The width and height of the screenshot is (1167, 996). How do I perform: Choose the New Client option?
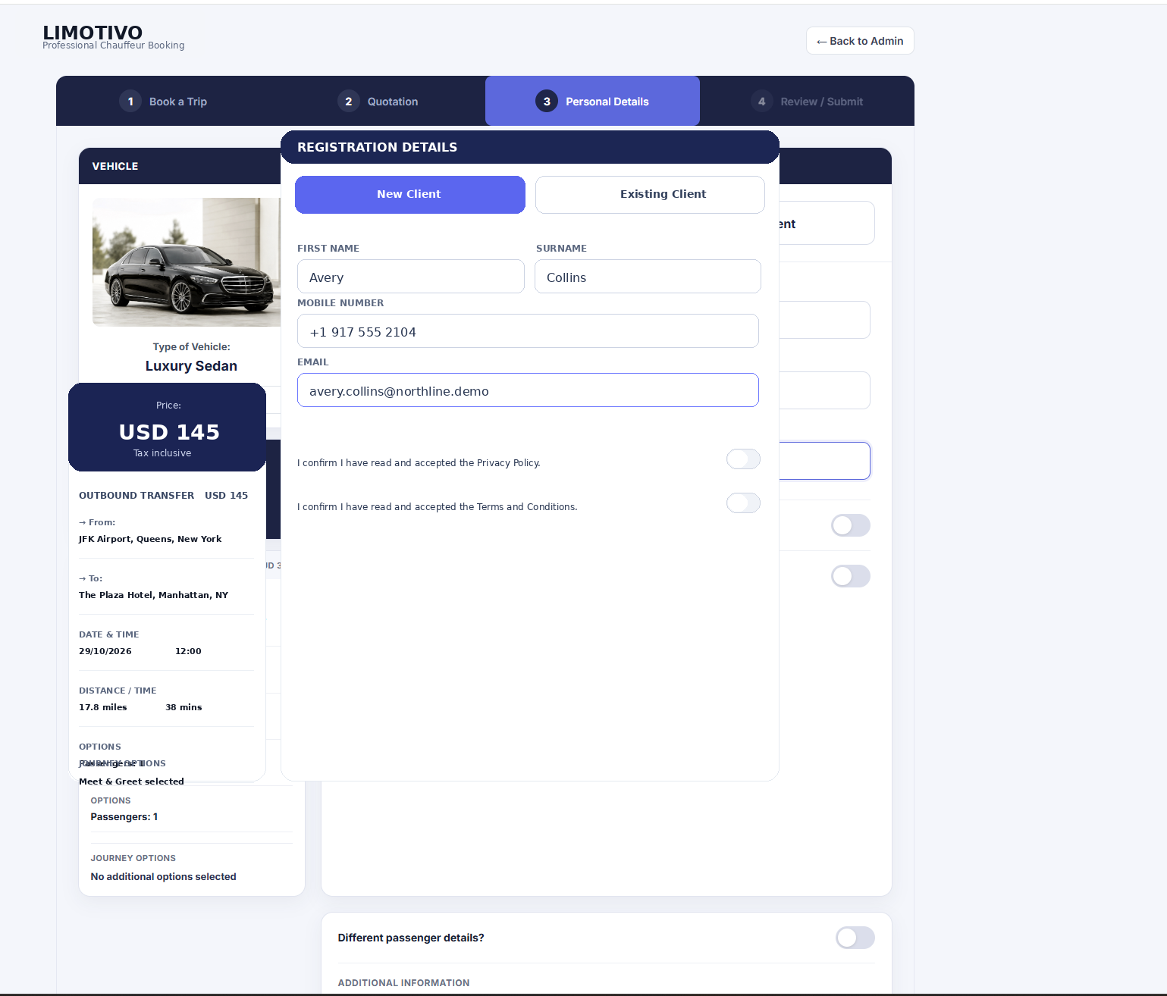410,195
